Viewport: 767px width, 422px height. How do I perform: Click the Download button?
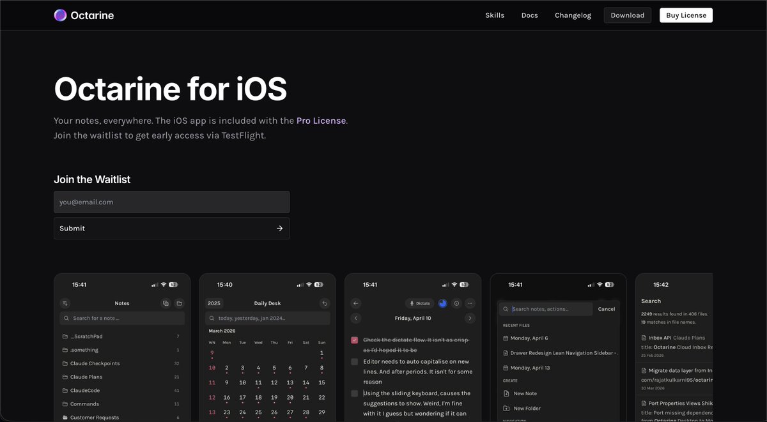628,15
